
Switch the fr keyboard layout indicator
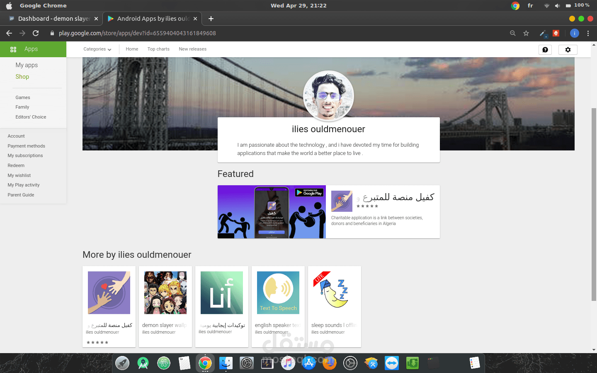(x=530, y=5)
